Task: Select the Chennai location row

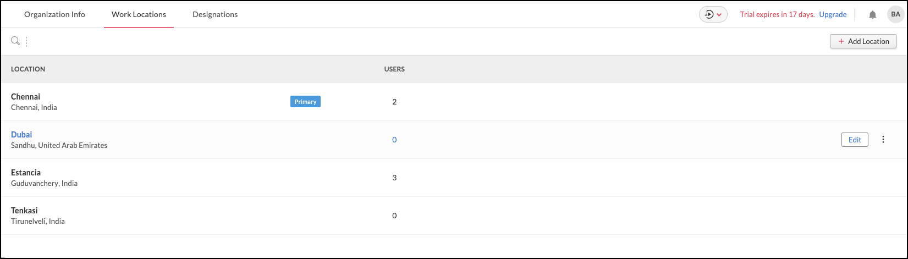Action: pyautogui.click(x=26, y=97)
